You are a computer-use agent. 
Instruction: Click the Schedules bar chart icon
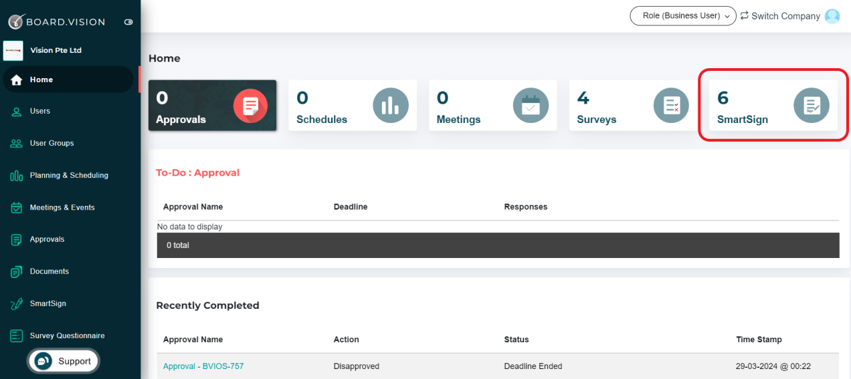[391, 106]
